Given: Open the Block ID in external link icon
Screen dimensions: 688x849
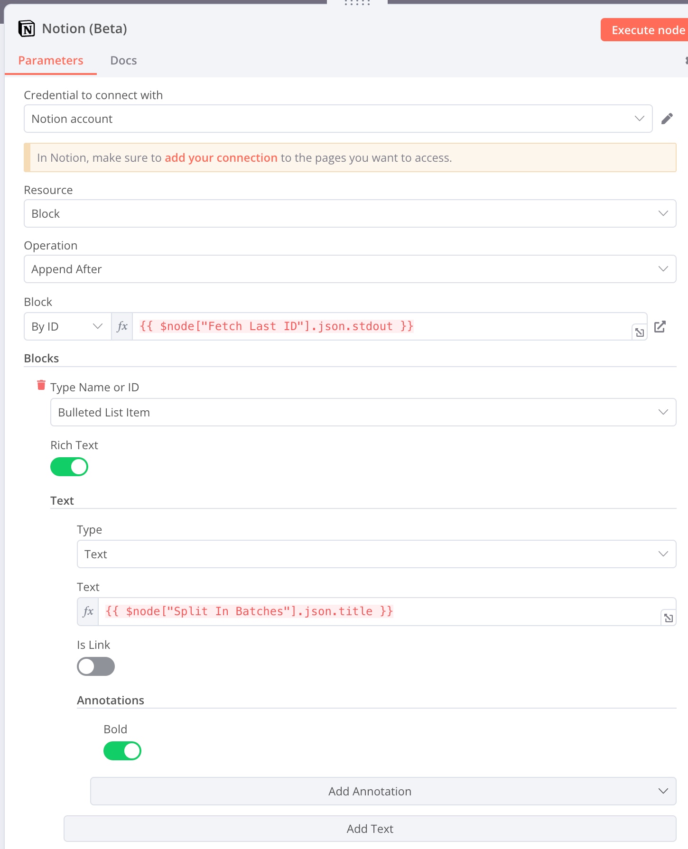Looking at the screenshot, I should [x=660, y=327].
